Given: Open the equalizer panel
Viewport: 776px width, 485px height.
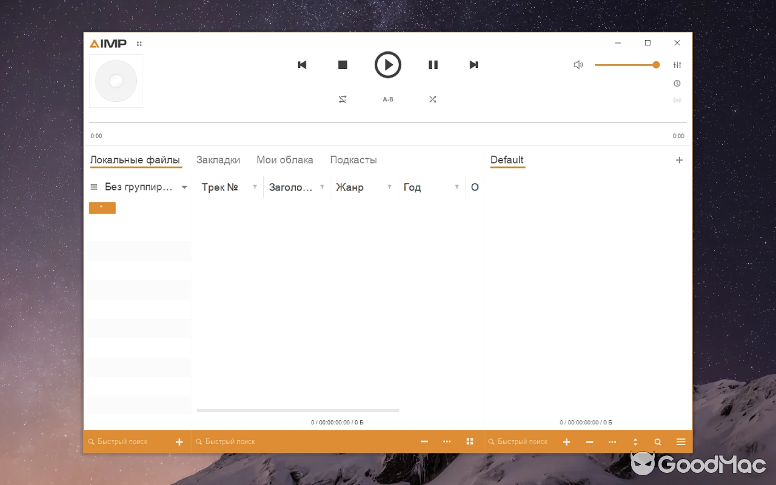Looking at the screenshot, I should (x=677, y=64).
